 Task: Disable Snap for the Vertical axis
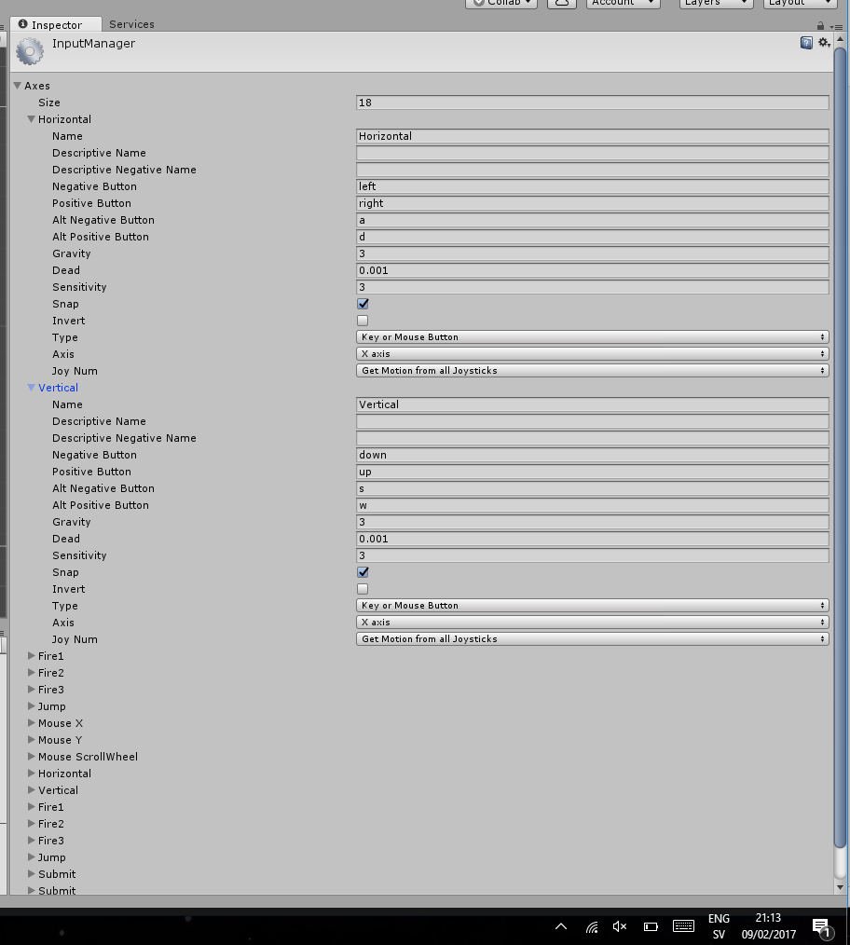pyautogui.click(x=363, y=571)
